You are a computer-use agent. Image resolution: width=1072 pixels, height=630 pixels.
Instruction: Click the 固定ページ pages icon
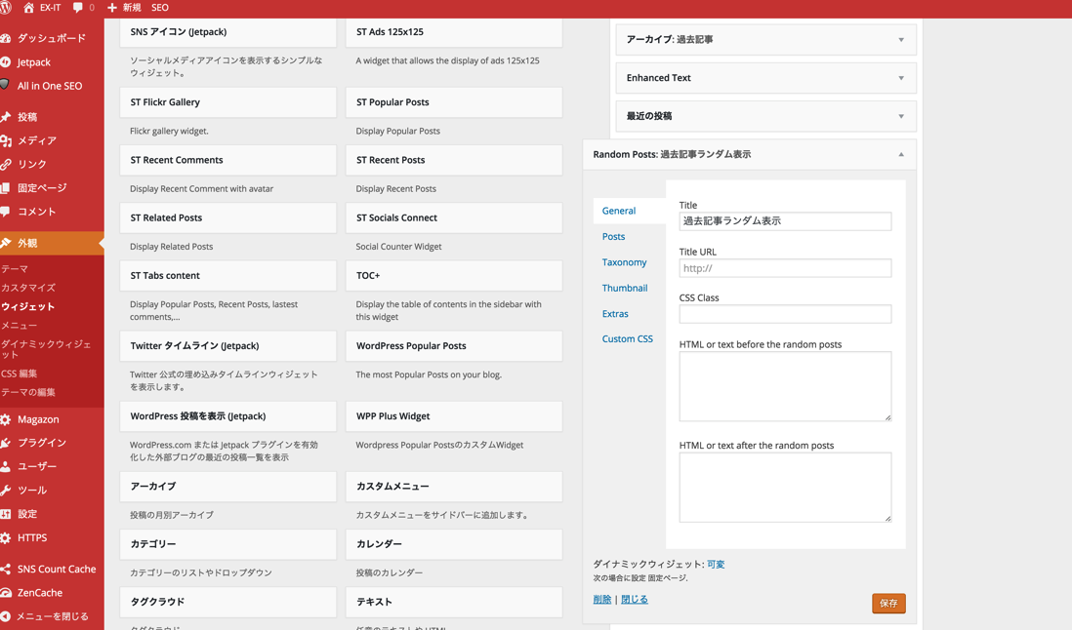pyautogui.click(x=6, y=187)
